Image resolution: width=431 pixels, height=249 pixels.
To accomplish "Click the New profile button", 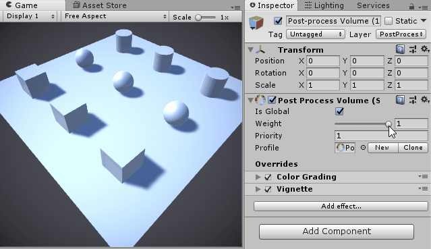I will [382, 148].
